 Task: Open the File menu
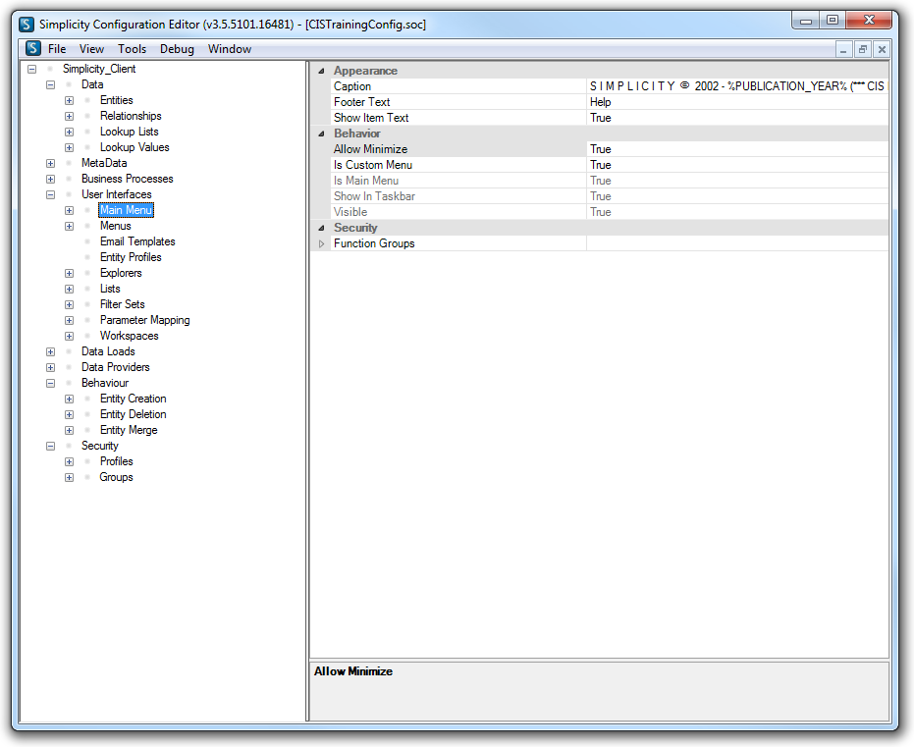pos(57,49)
